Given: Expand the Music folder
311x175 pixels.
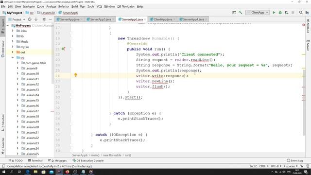Looking at the screenshot, I should (x=13, y=41).
